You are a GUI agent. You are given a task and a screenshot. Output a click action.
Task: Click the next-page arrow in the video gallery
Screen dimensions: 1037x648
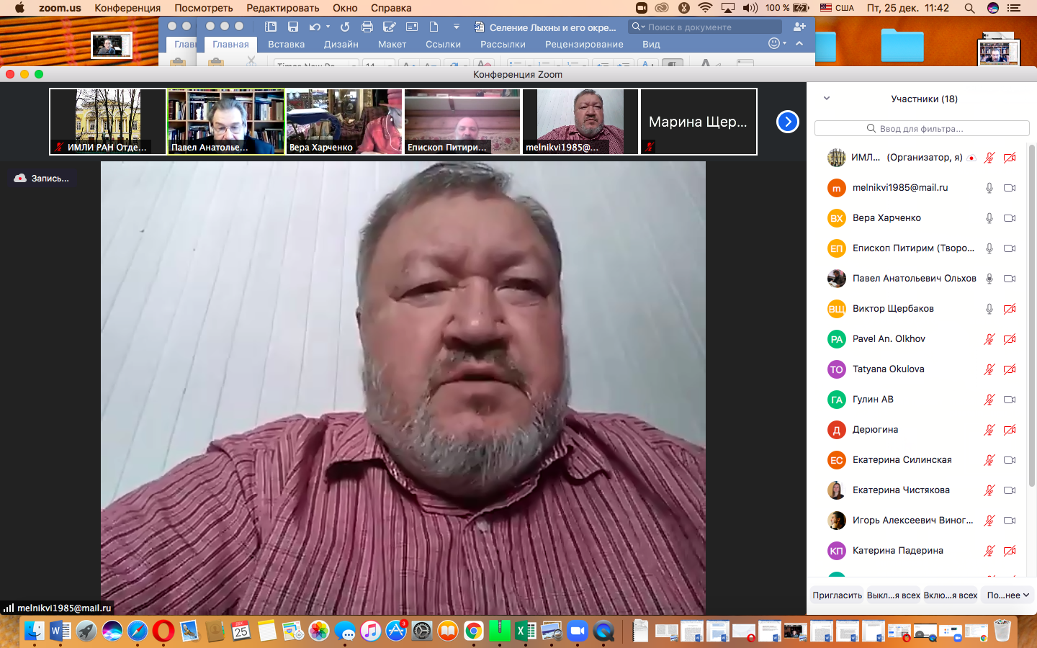tap(788, 122)
